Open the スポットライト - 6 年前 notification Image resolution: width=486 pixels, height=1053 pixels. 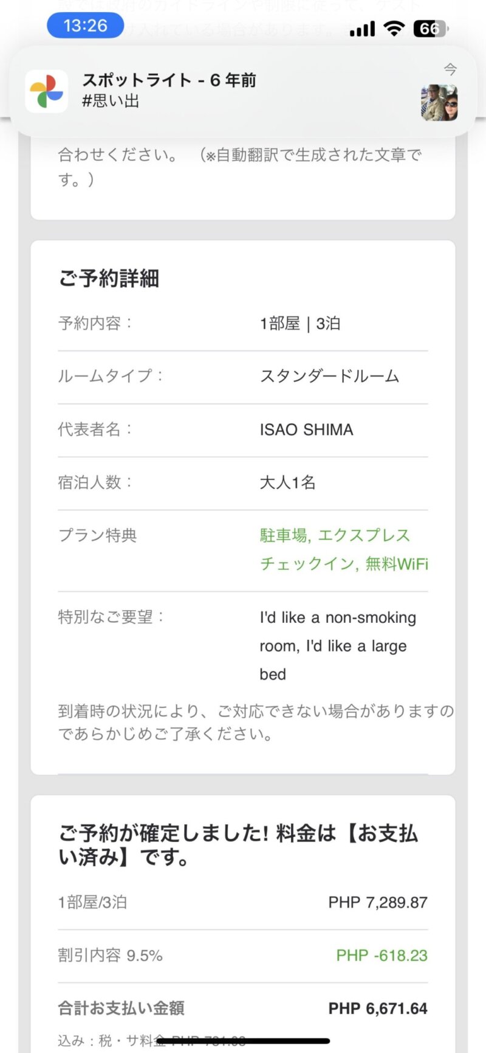169,80
